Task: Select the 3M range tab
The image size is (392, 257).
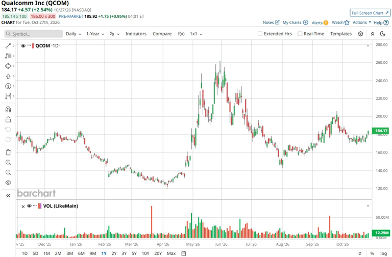Action: point(69,253)
